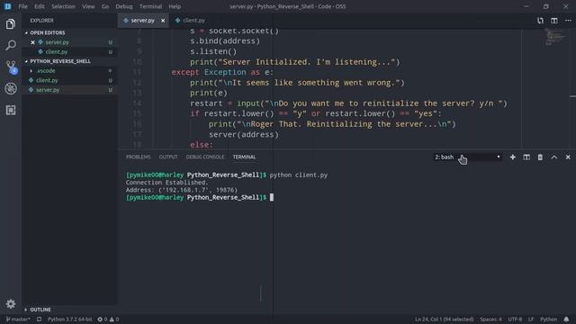
Task: Open the editor More Actions menu
Action: [568, 21]
